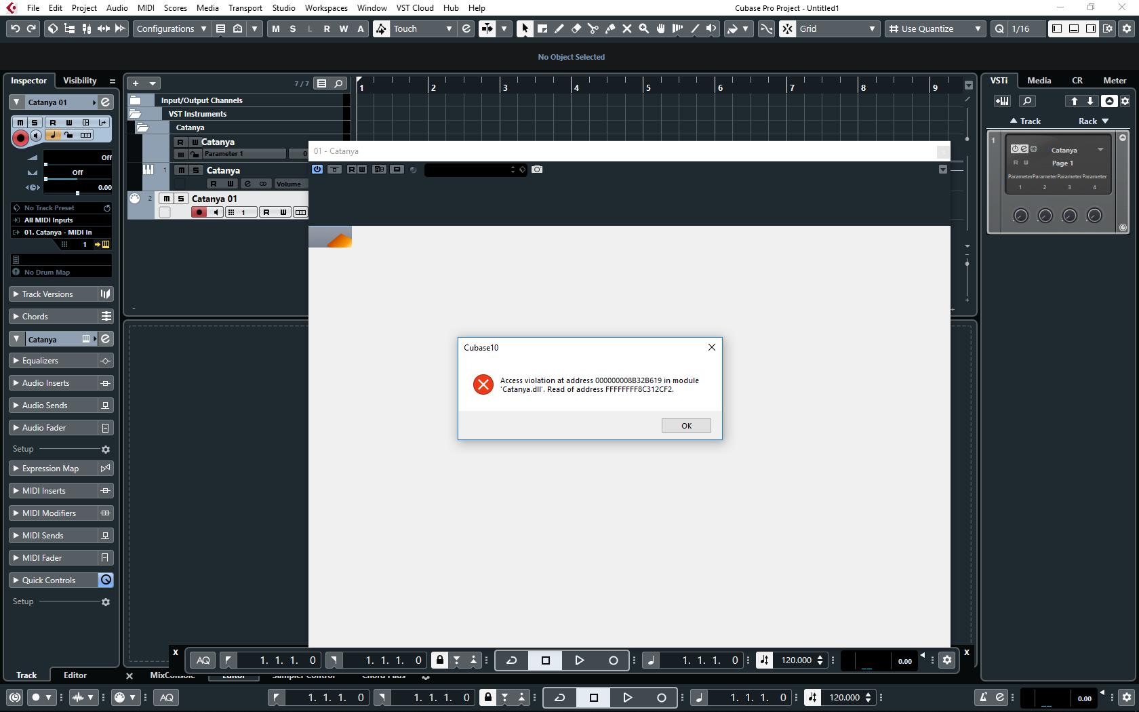Image resolution: width=1139 pixels, height=712 pixels.
Task: Click bar 5 on the timeline ruler
Action: click(x=648, y=87)
